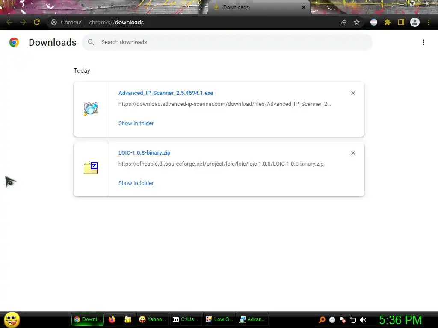Screen dimensions: 438x328
Task: Click the 5:36 PM taskbar clock
Action: pyautogui.click(x=400, y=320)
